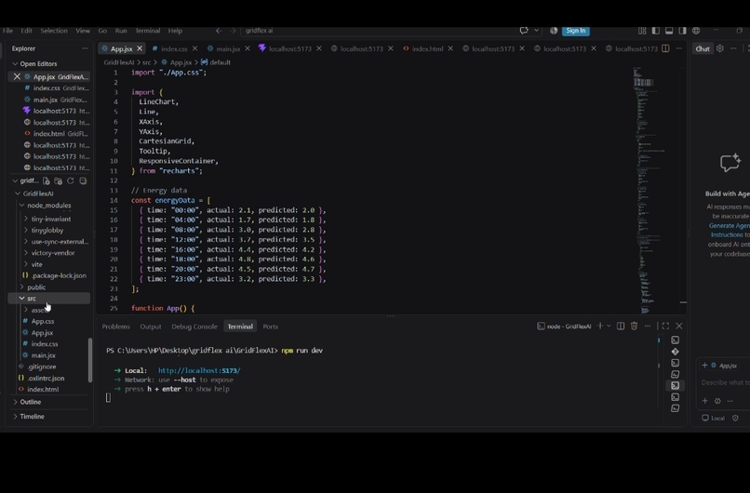The width and height of the screenshot is (750, 493).
Task: Open http://localhost:5173/ link in terminal
Action: click(199, 370)
